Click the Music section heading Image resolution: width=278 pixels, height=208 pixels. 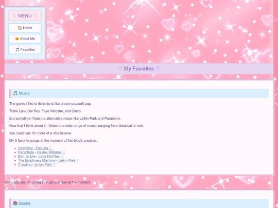coord(139,93)
